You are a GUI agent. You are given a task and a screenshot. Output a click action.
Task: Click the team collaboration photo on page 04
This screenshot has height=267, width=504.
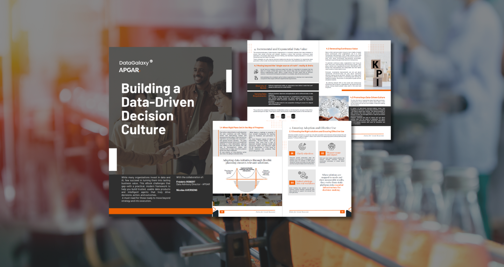pos(247,200)
